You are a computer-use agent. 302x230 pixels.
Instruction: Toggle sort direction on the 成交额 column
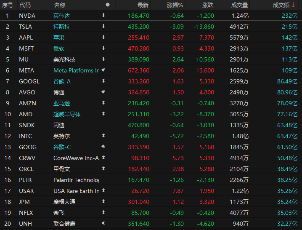pos(281,5)
